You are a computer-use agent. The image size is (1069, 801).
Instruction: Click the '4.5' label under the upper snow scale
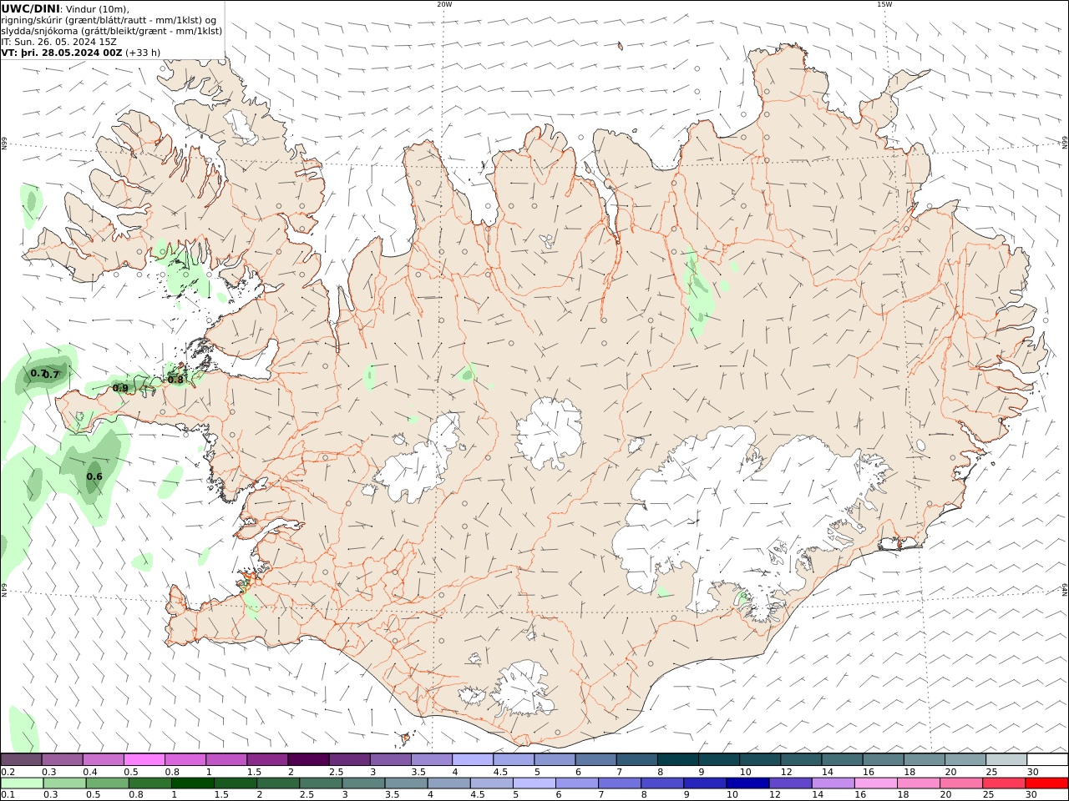[502, 772]
